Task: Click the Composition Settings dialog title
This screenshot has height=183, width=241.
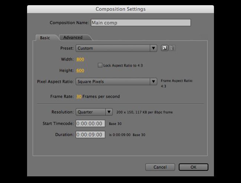Action: pyautogui.click(x=121, y=9)
